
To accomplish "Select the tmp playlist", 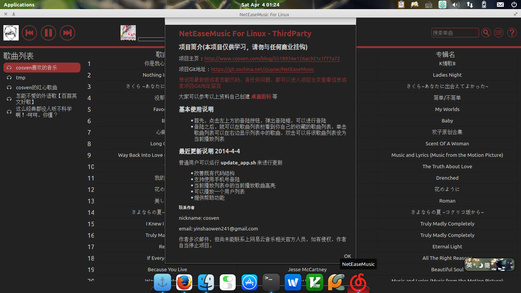I will point(42,77).
